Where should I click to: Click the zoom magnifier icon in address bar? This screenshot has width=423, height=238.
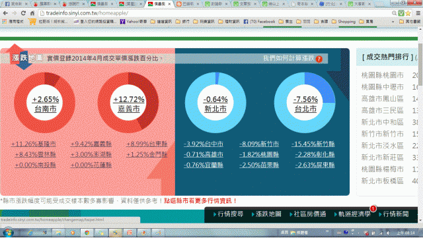(394, 13)
